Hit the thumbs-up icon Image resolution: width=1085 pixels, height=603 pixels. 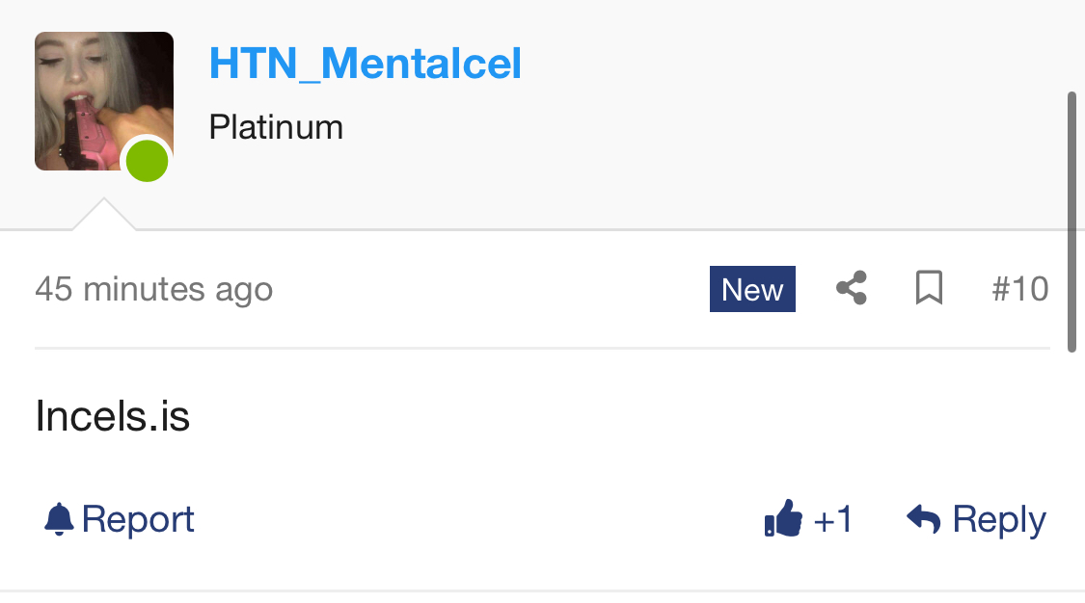(783, 519)
